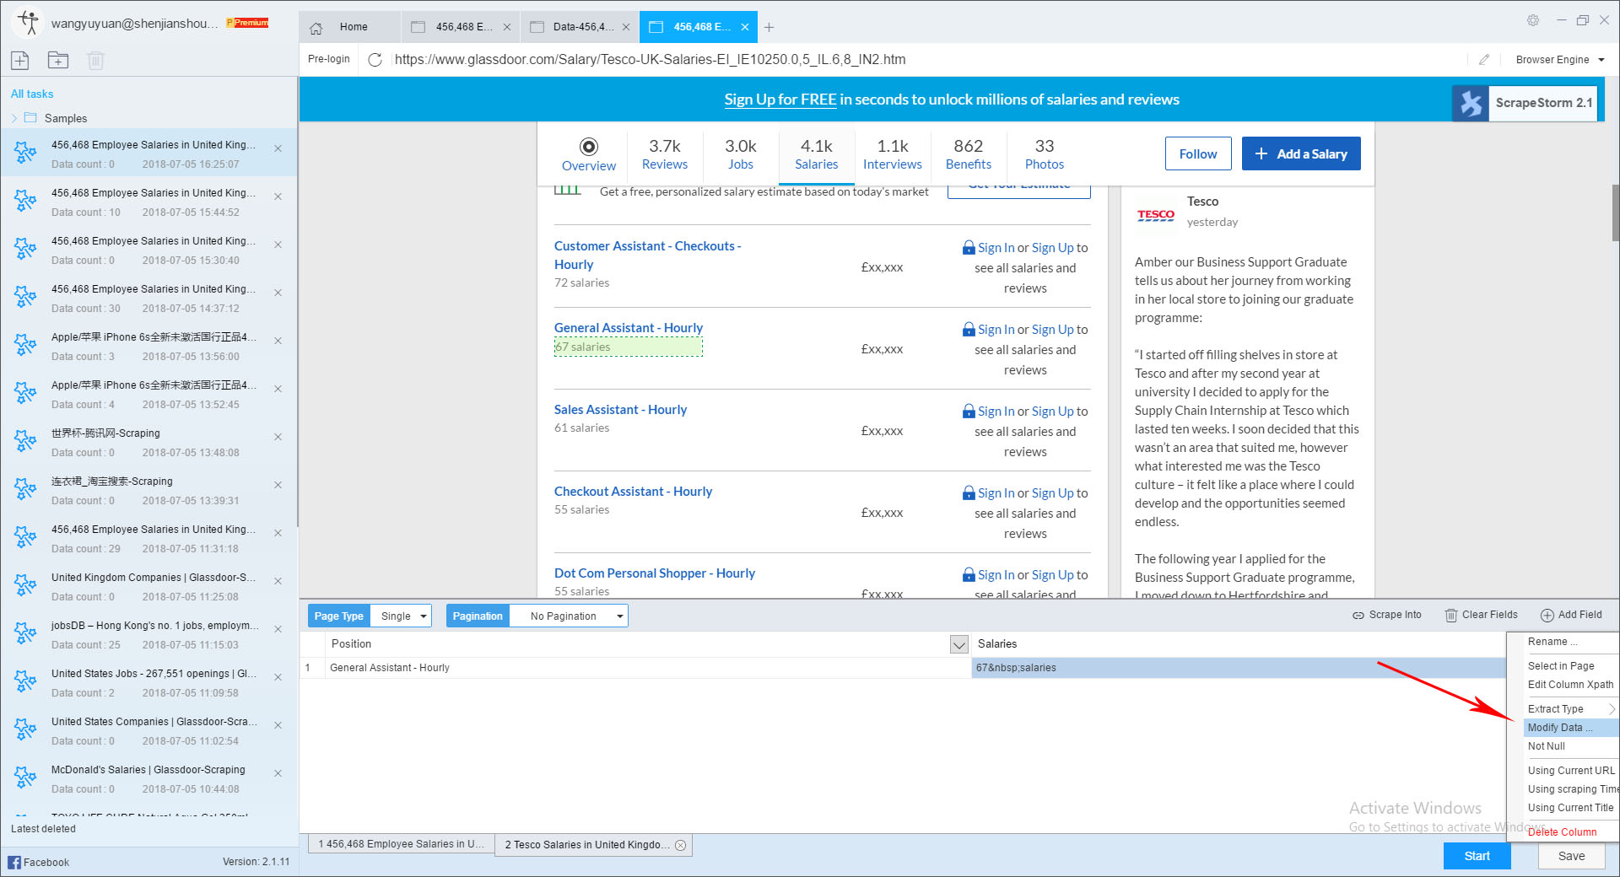Click the Follow button
The image size is (1620, 877).
tap(1198, 153)
